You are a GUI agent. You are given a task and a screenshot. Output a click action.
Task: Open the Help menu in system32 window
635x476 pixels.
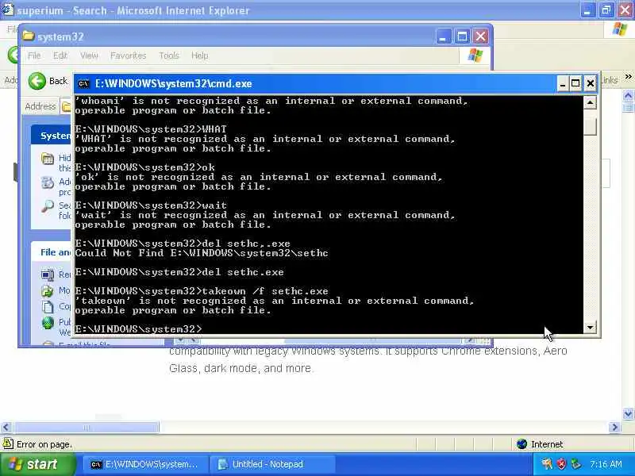tap(200, 56)
